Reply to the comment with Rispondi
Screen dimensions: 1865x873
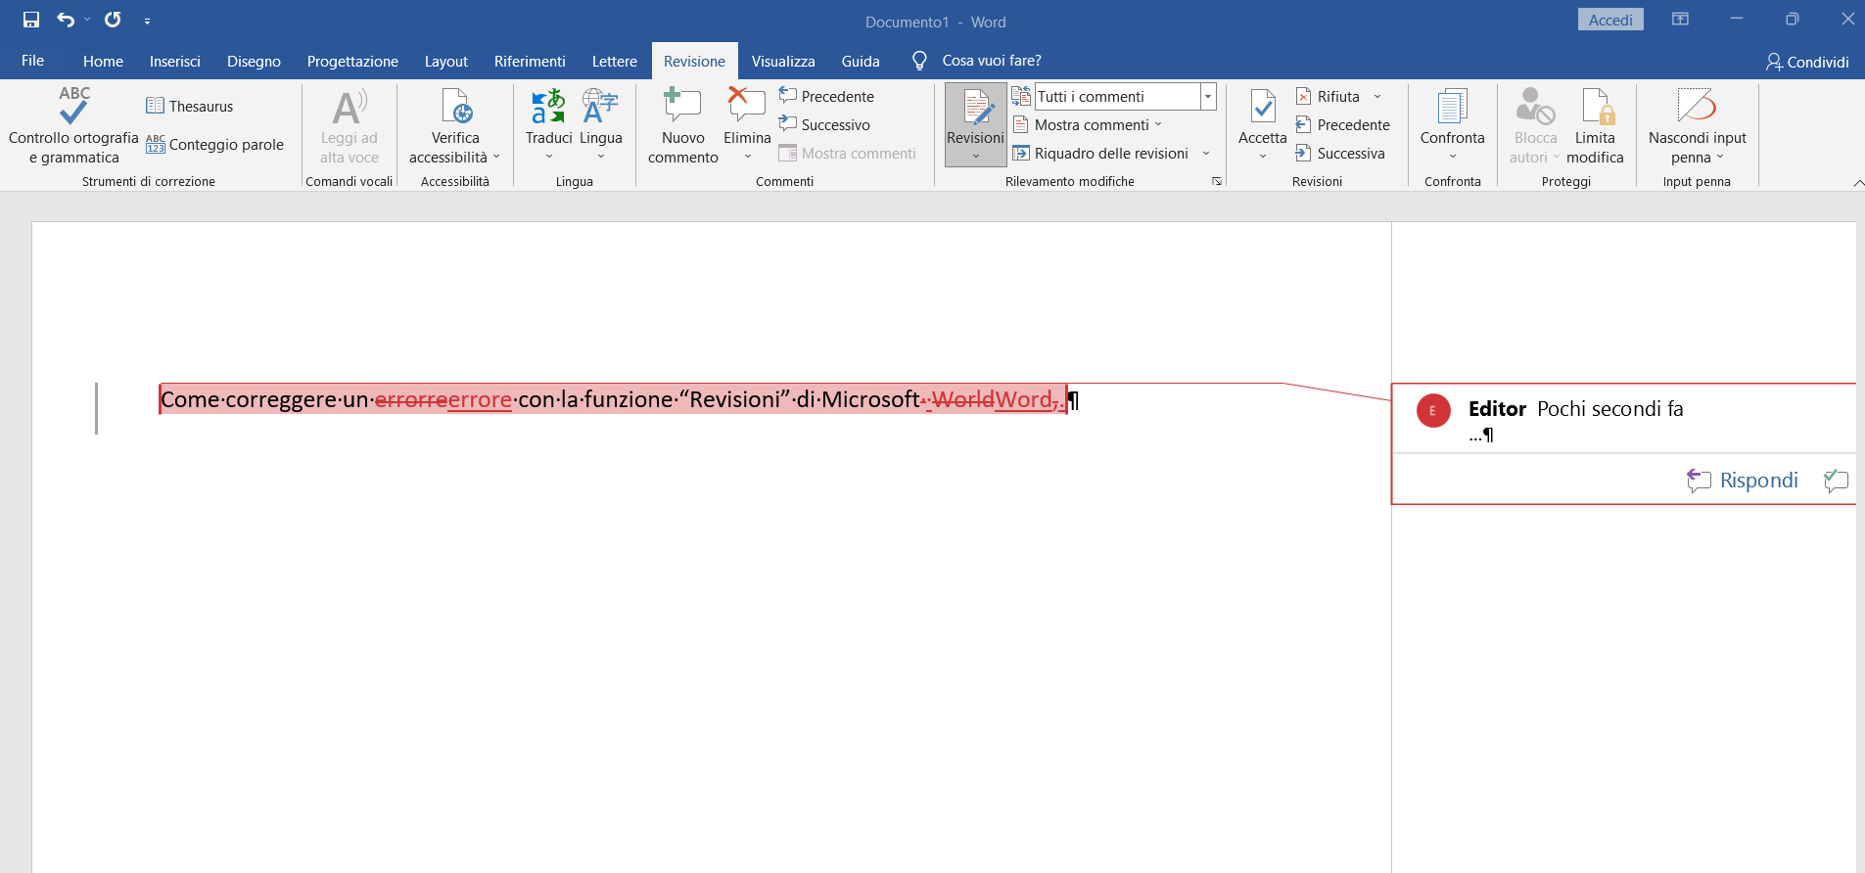pos(1744,480)
